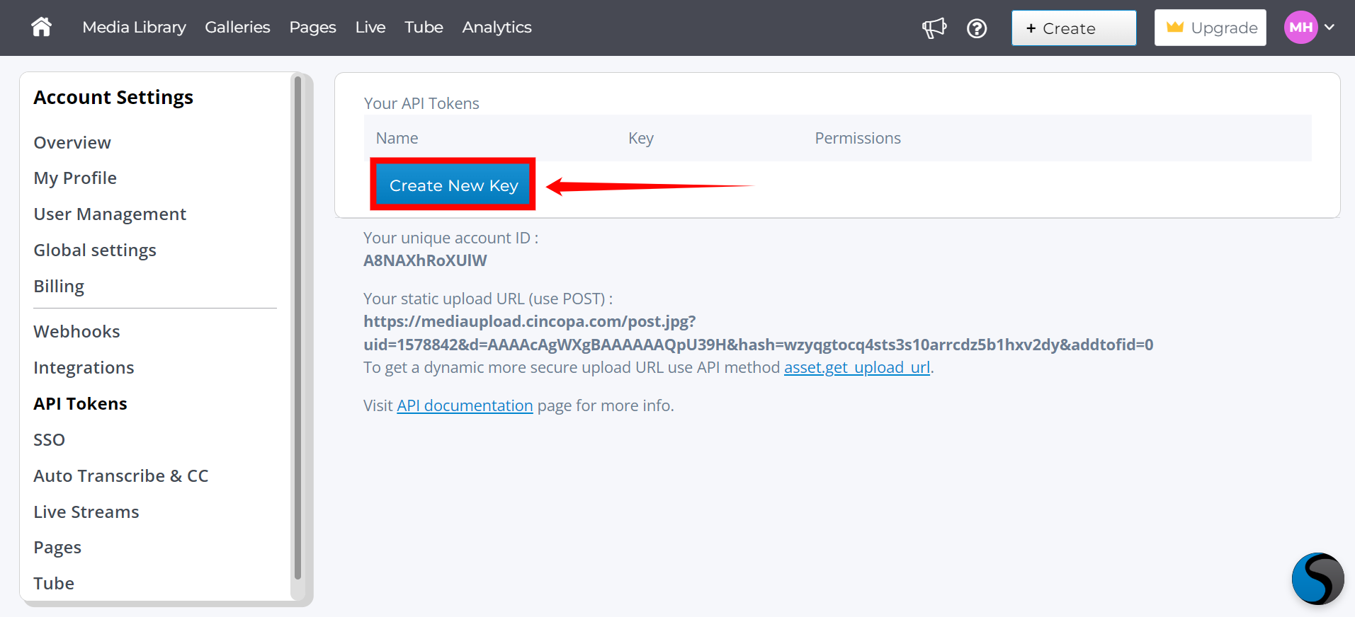
Task: Click the MH user avatar
Action: pyautogui.click(x=1300, y=28)
